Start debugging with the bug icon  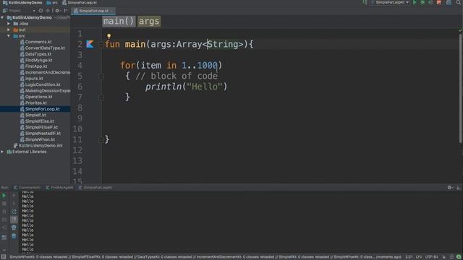coord(422,2)
